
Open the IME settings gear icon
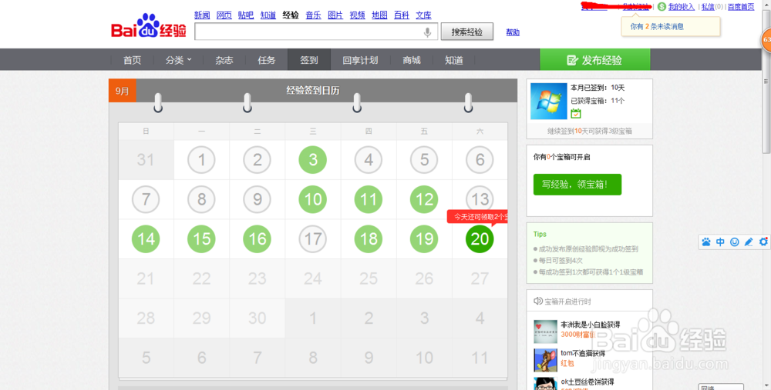tap(763, 242)
